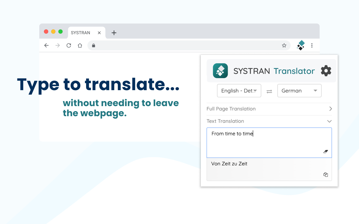Reload the page with the refresh icon

69,45
